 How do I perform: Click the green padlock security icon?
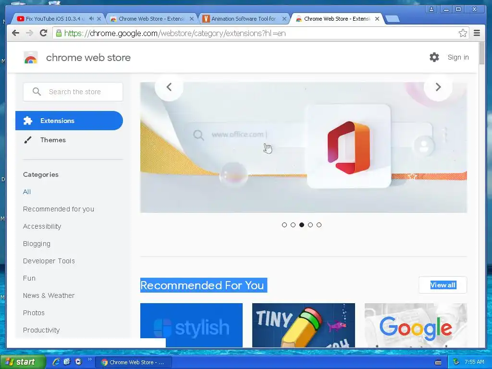(59, 33)
